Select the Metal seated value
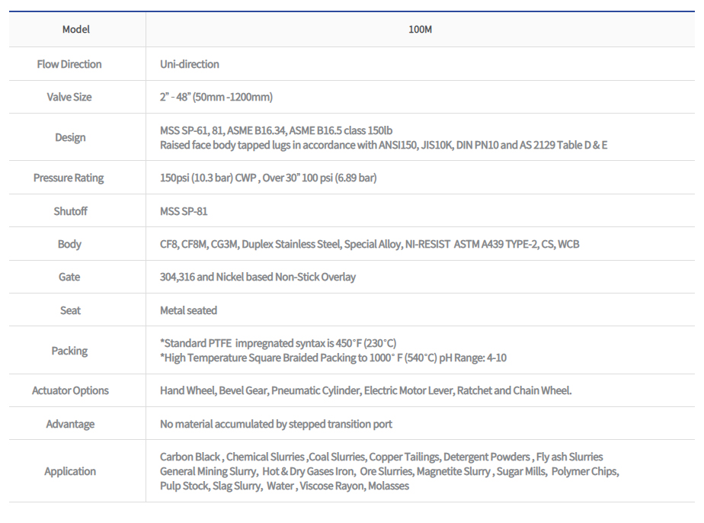 click(183, 310)
